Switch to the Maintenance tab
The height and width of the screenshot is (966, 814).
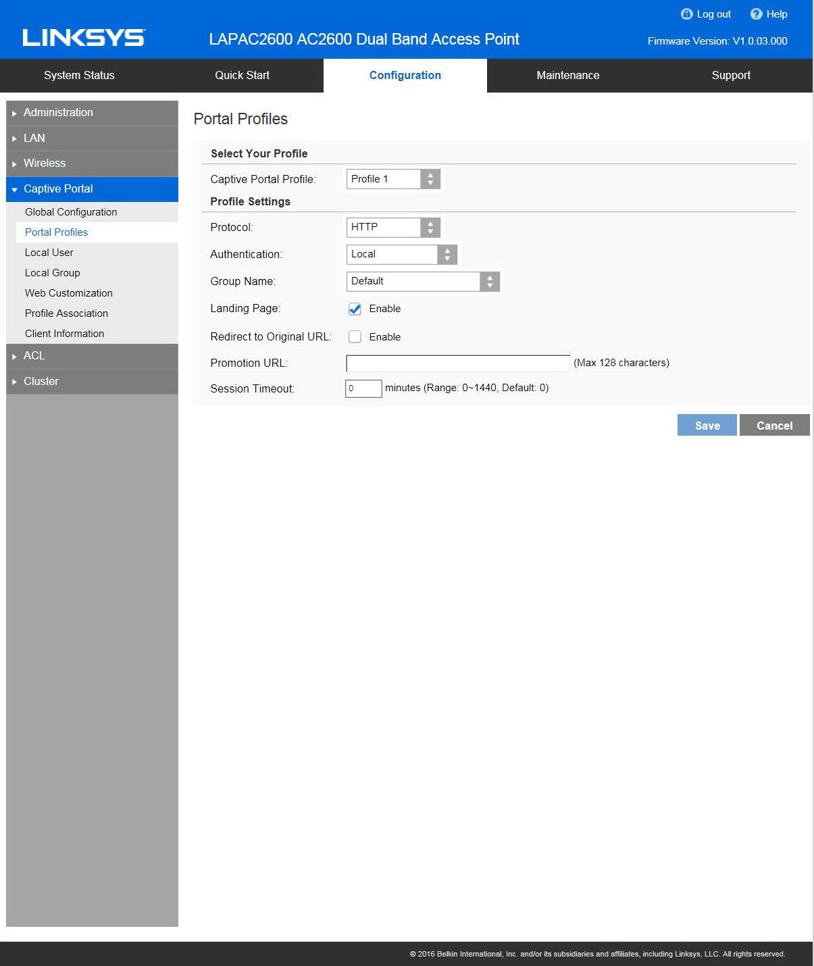568,76
